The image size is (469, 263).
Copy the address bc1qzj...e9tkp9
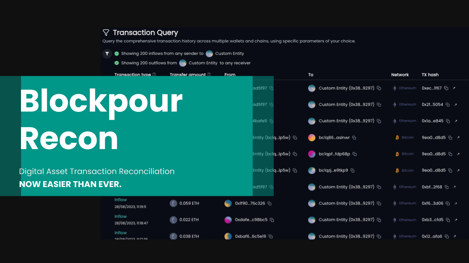click(x=352, y=171)
